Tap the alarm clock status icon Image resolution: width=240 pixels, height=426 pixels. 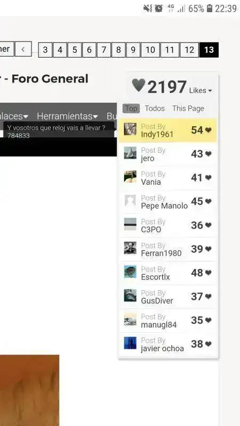click(x=158, y=9)
